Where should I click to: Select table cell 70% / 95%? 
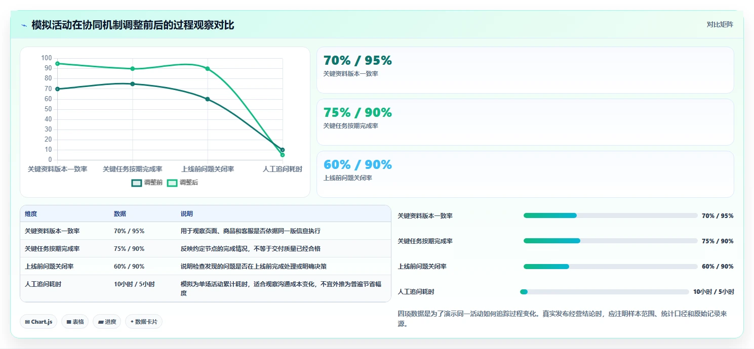(129, 231)
